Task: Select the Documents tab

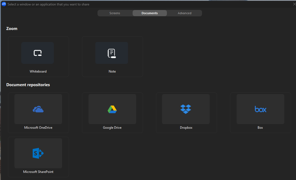Action: [150, 13]
